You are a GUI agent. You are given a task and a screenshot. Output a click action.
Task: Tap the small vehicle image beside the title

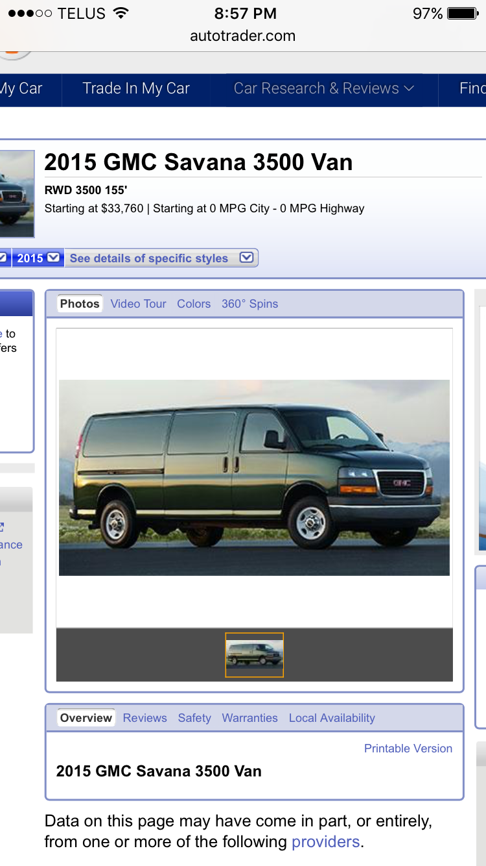click(16, 194)
